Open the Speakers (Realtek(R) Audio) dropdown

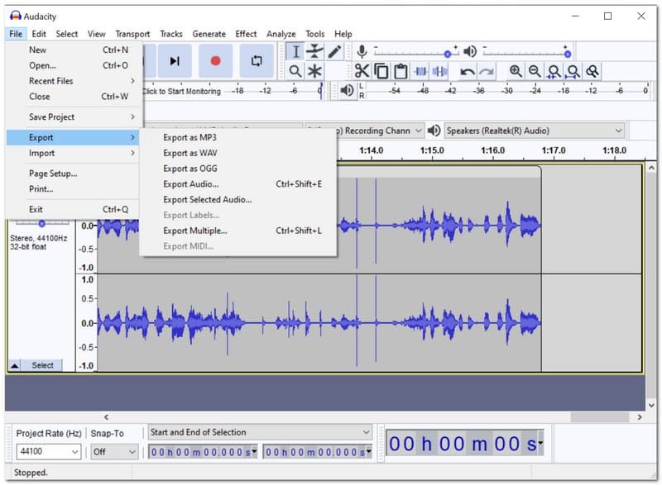534,131
